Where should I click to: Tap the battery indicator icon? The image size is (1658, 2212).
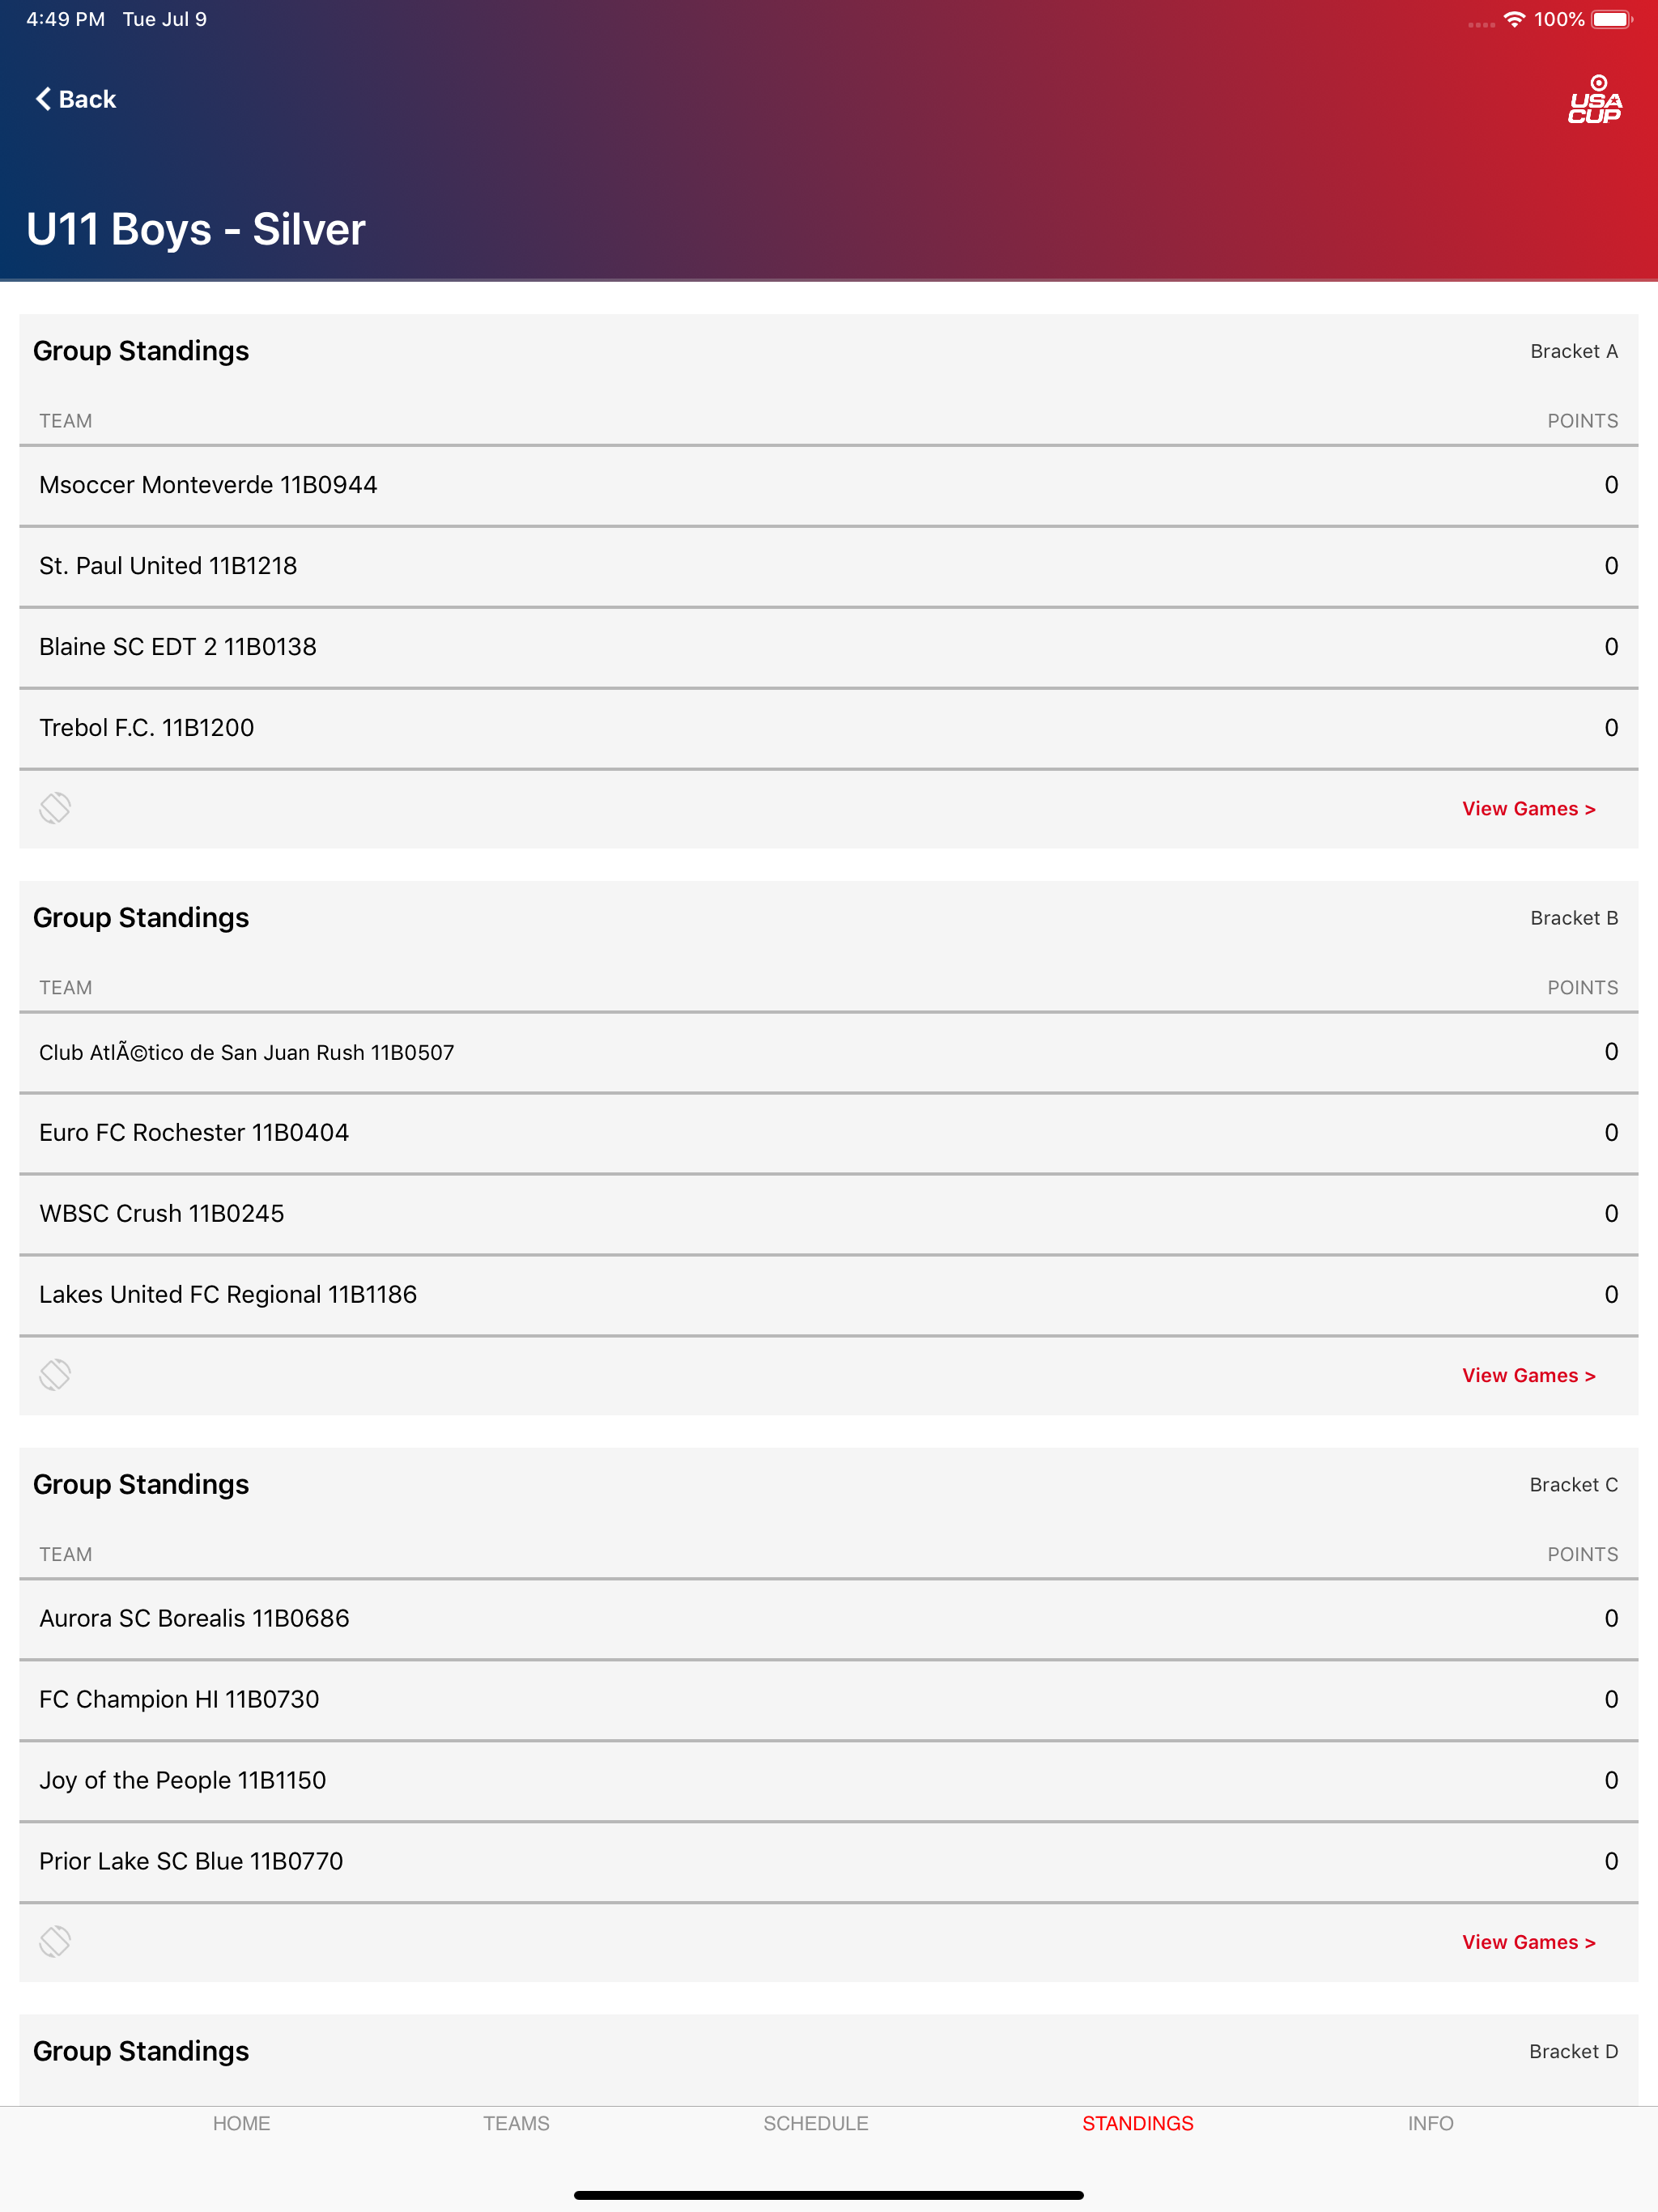point(1612,19)
